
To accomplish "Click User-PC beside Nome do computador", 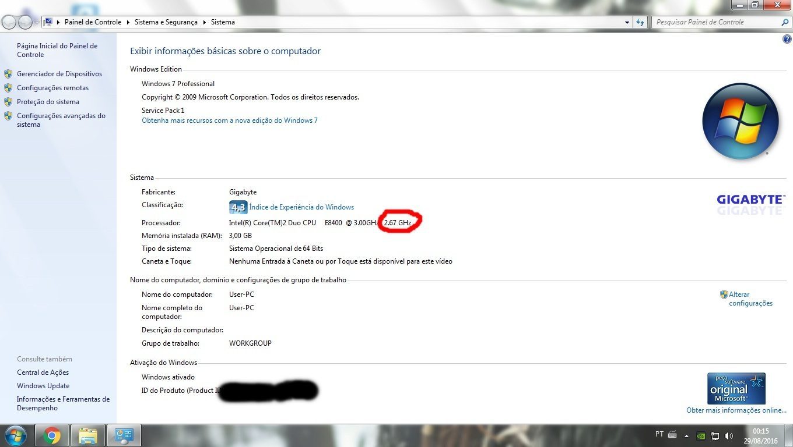I will (x=241, y=295).
